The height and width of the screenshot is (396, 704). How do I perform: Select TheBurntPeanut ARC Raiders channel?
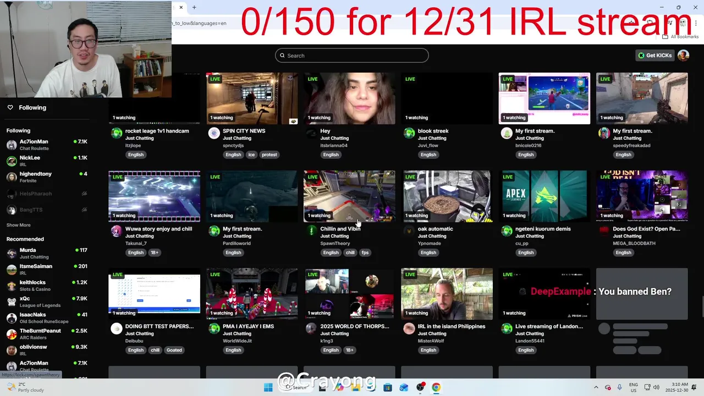47,334
